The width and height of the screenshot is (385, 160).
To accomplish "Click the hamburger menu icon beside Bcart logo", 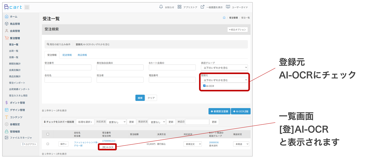I will point(27,7).
